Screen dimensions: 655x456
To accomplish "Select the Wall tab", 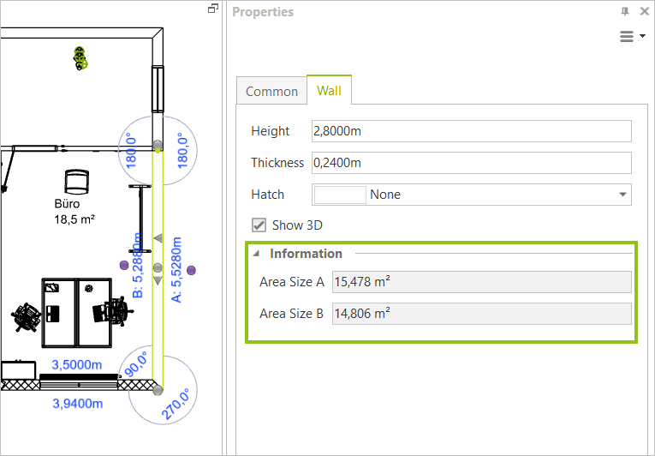I will tap(329, 90).
